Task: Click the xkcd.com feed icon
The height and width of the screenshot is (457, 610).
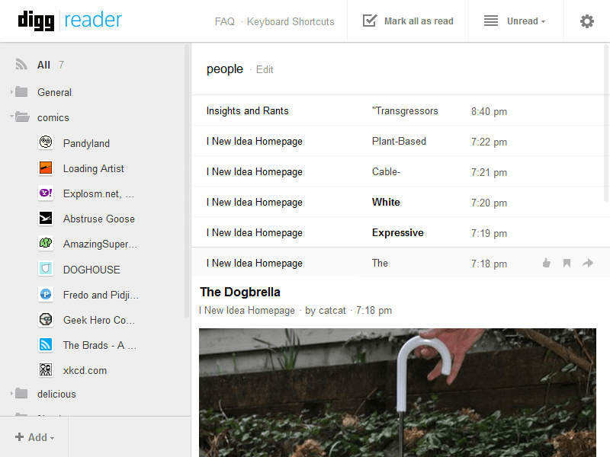Action: 46,369
